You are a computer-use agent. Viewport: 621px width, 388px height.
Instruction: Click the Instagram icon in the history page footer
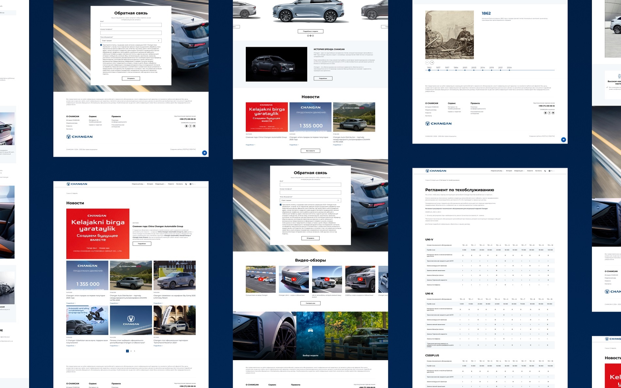(545, 113)
